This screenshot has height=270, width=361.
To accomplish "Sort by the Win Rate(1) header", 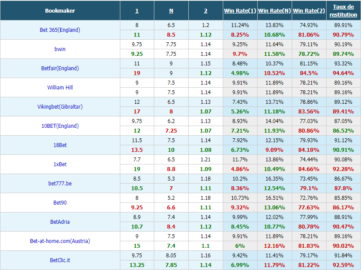I will click(240, 10).
